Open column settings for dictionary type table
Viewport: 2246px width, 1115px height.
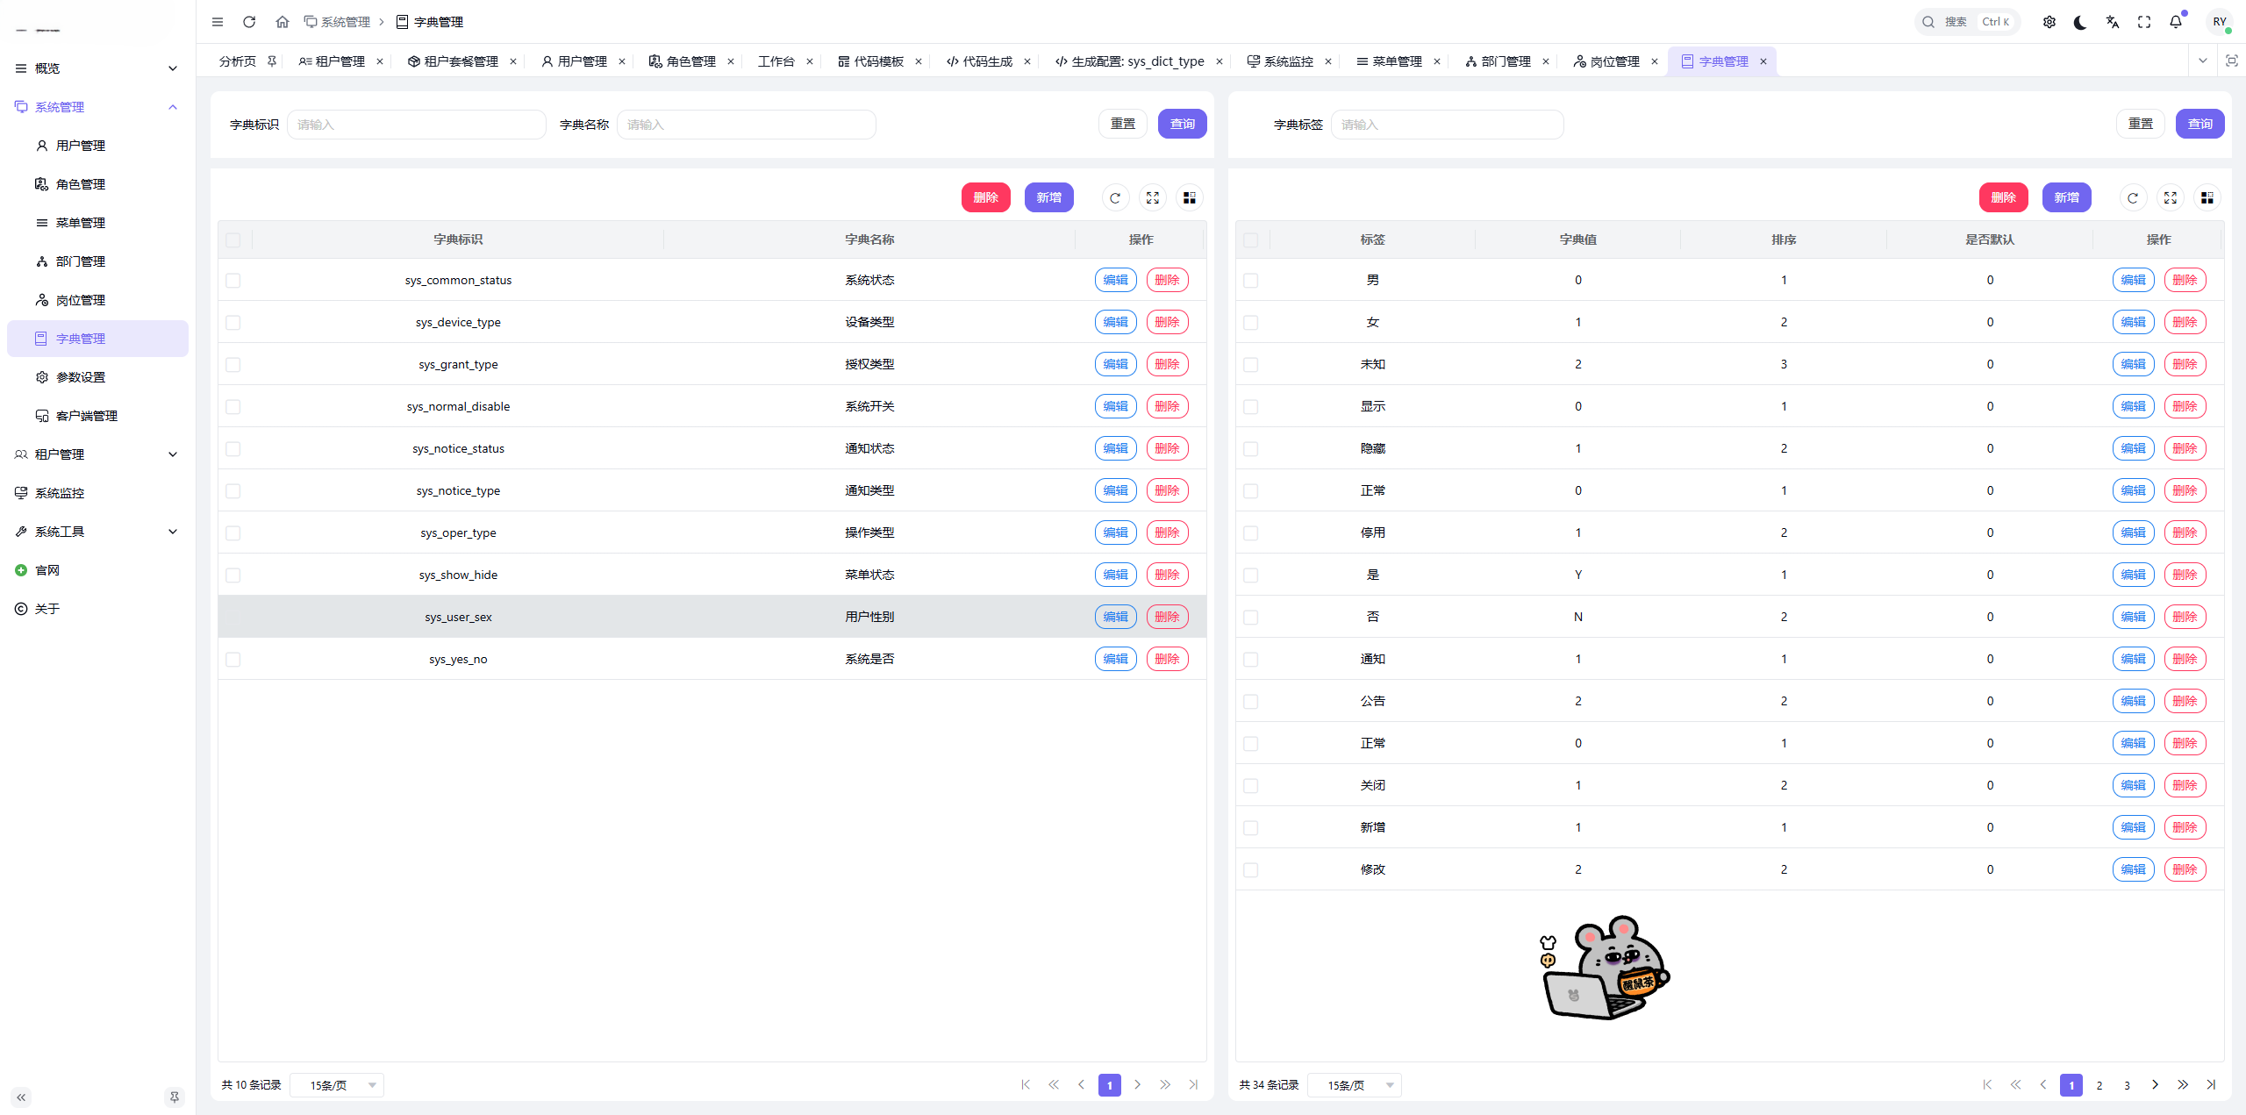(1189, 198)
